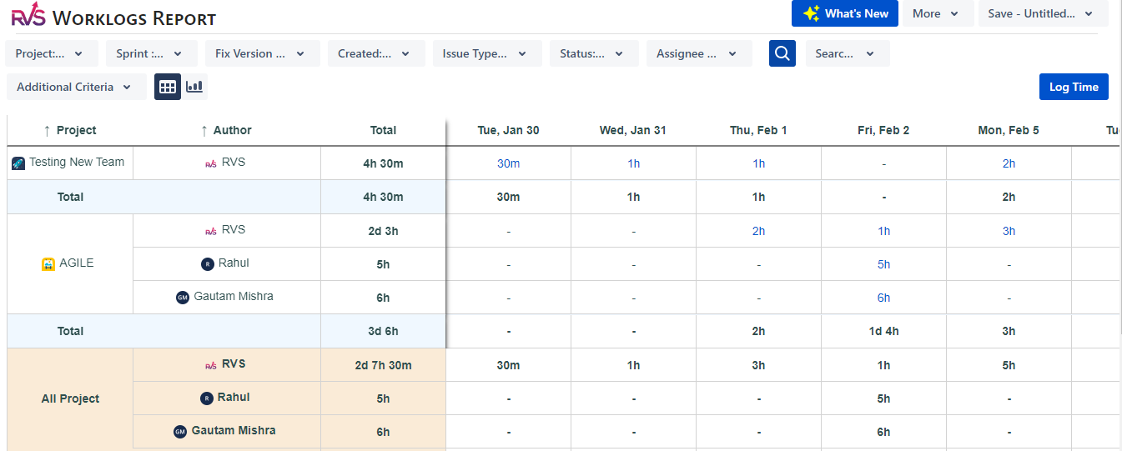Expand the Additional Criteria dropdown
The image size is (1122, 451).
76,87
